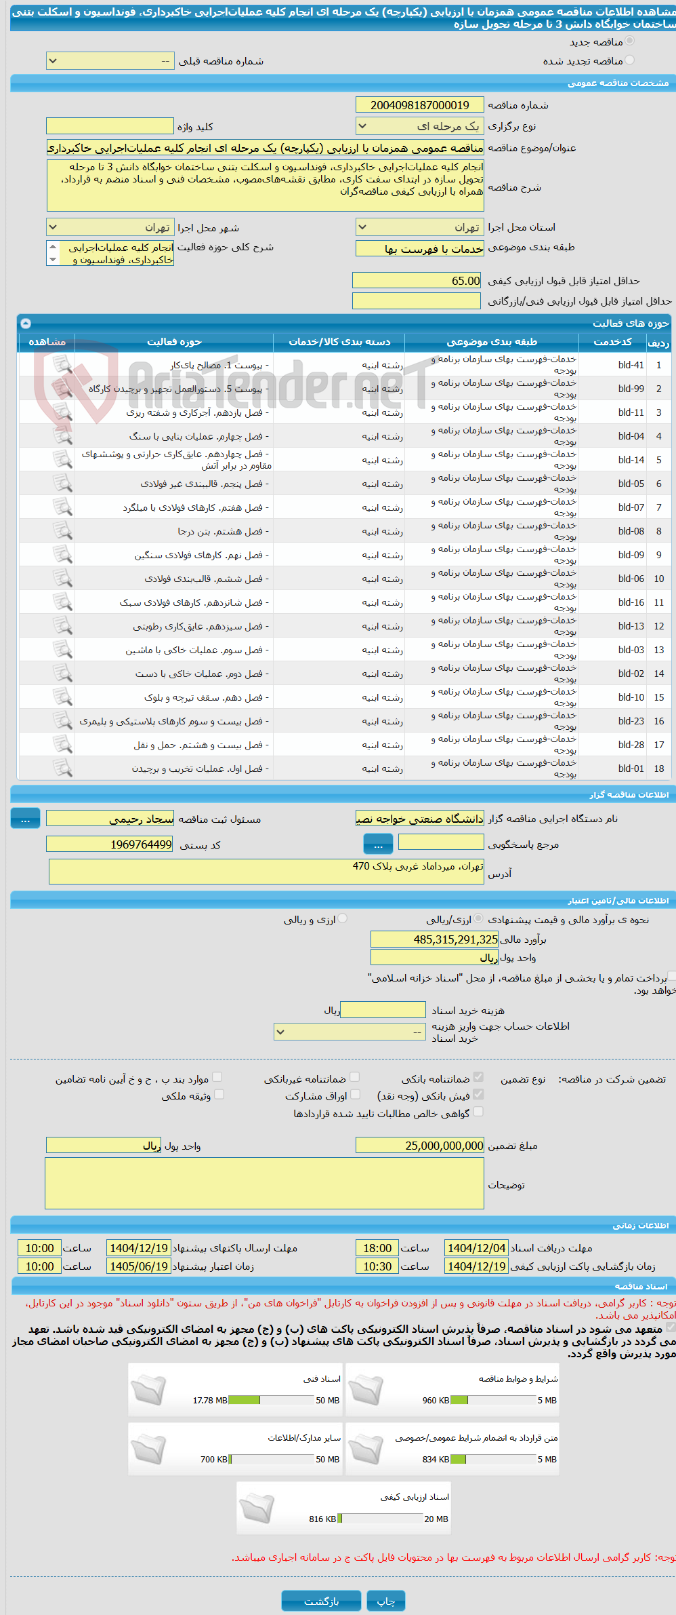
Task: Toggle موارد بند پ، ج و خ checkbox
Action: (217, 1077)
